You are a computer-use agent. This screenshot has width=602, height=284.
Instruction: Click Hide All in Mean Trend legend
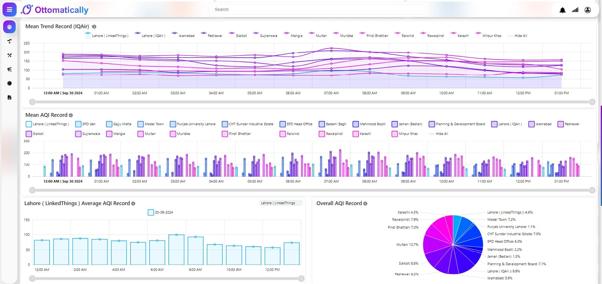coord(517,36)
